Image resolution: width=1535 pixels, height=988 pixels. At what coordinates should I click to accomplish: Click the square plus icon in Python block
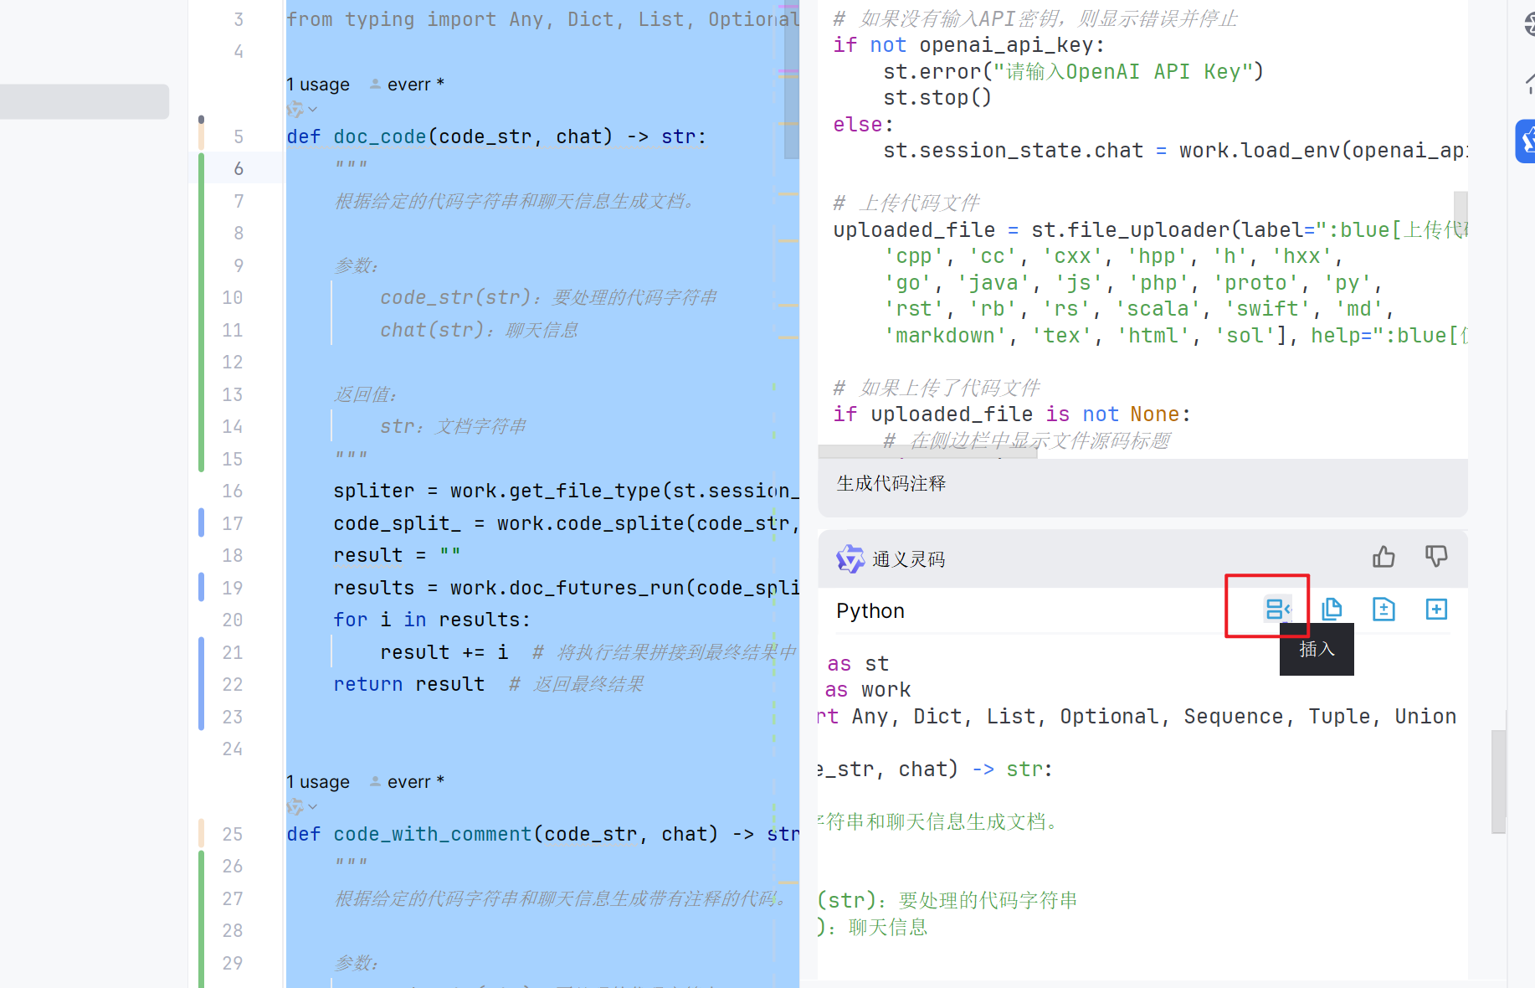click(1436, 610)
